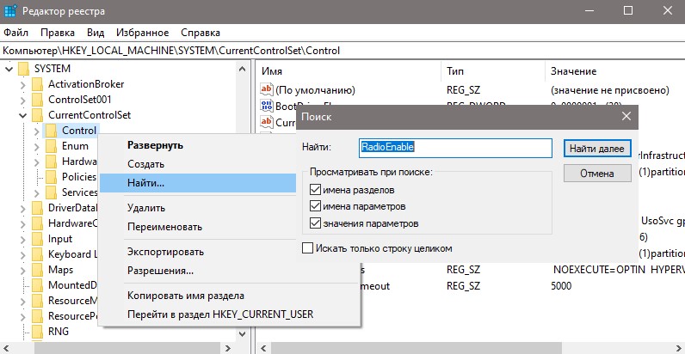685x354 pixels.
Task: Click the string icon of (По умолчанию) value
Action: [266, 90]
